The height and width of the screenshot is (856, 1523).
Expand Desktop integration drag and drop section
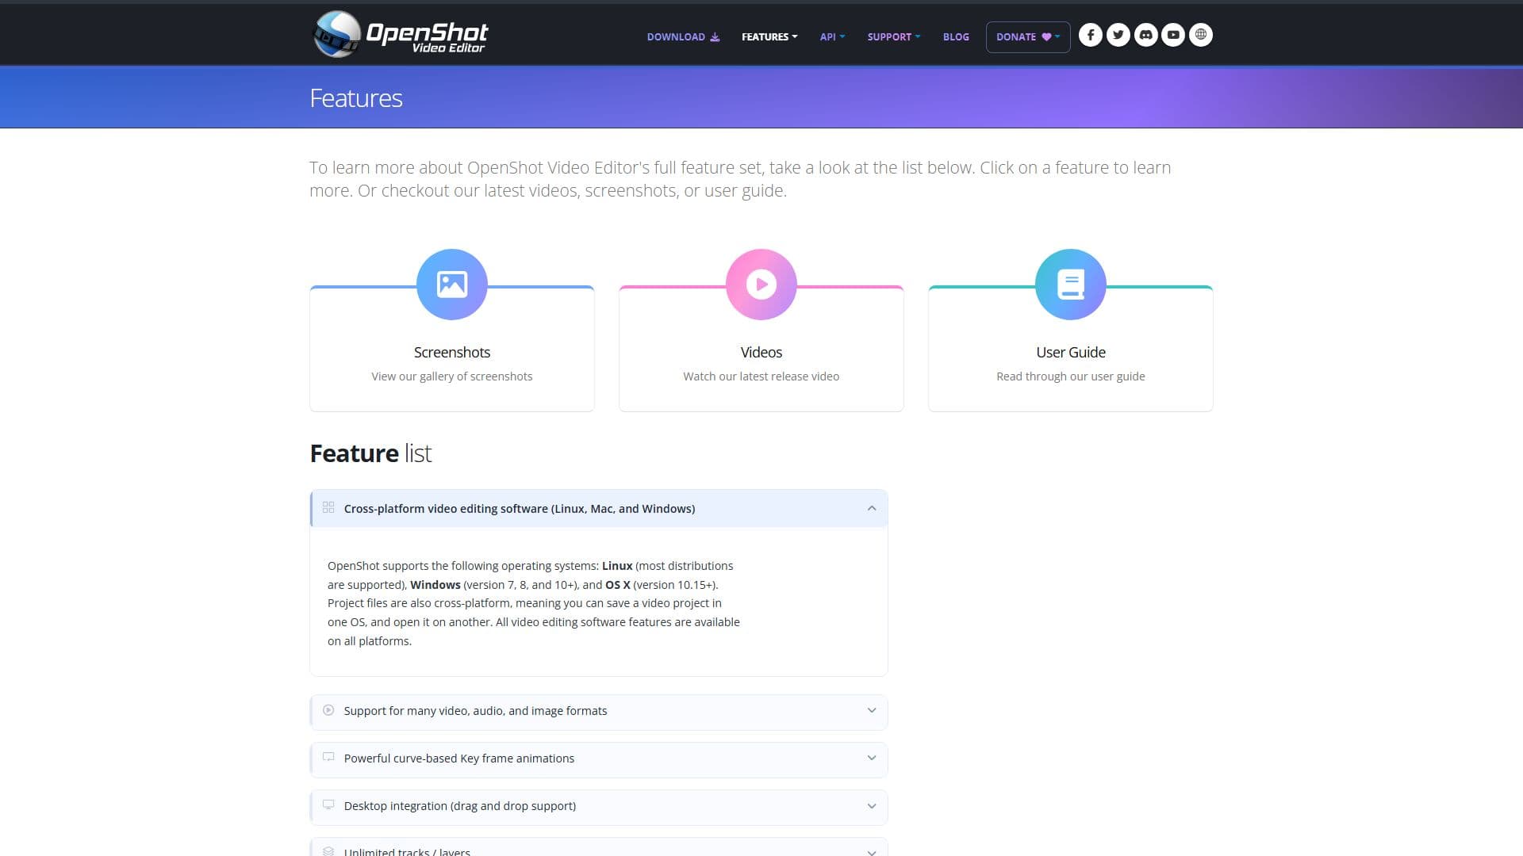click(599, 807)
